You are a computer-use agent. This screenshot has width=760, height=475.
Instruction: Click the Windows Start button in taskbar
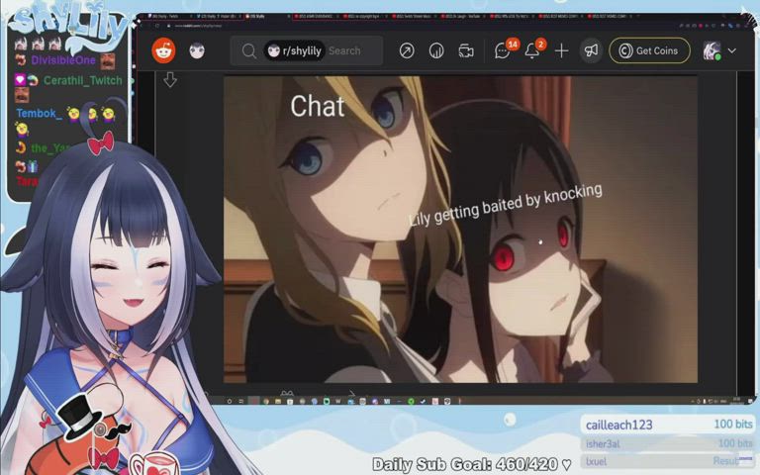click(230, 402)
